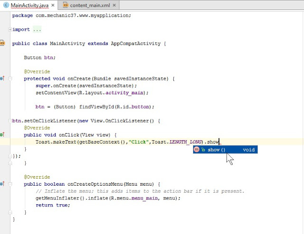Click the folded import ellipsis placeholder
Viewport: 304px width, 234px height.
(x=37, y=29)
